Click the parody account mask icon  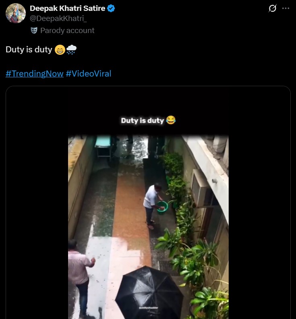point(34,31)
